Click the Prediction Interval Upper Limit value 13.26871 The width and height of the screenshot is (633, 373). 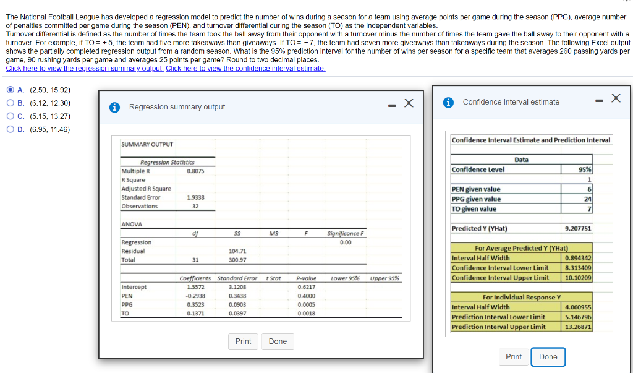click(x=577, y=327)
